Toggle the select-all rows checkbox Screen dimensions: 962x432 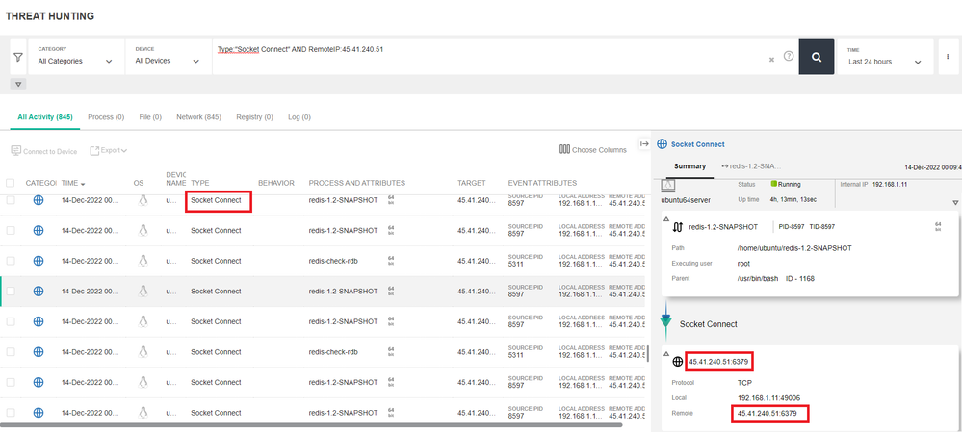click(12, 183)
